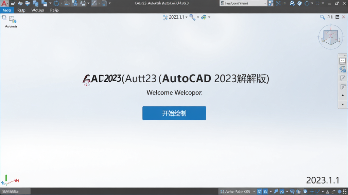Click the command field at left of status bar
348x195 pixels.
15,192
